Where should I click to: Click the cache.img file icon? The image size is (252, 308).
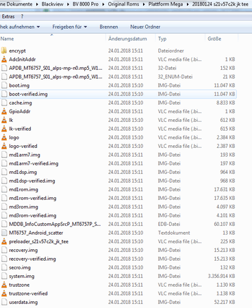(4, 103)
